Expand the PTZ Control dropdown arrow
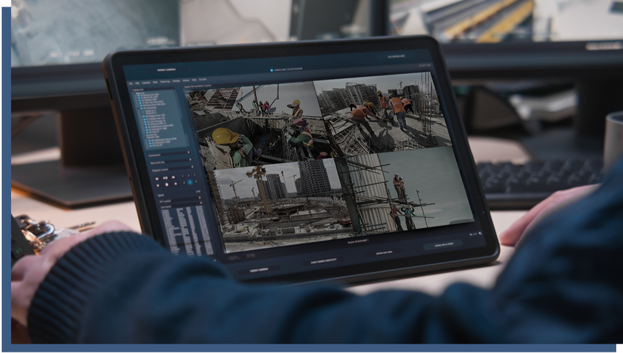The image size is (623, 353). [200, 197]
